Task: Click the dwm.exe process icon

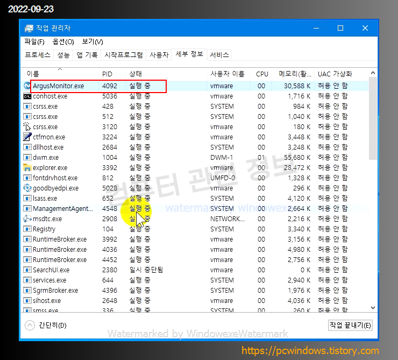Action: (x=27, y=158)
